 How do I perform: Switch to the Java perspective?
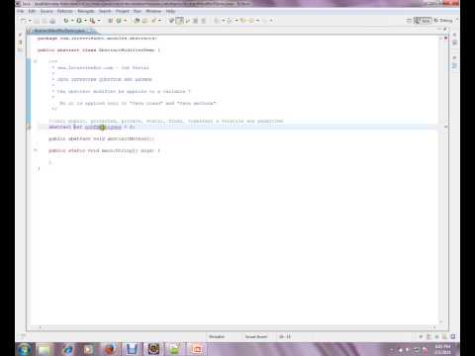pyautogui.click(x=423, y=21)
